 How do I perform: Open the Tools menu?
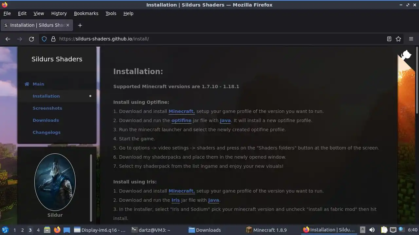[111, 13]
